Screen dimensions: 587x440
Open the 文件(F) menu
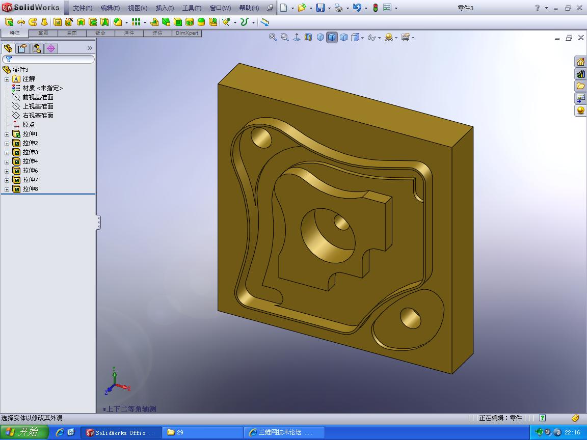coord(83,8)
